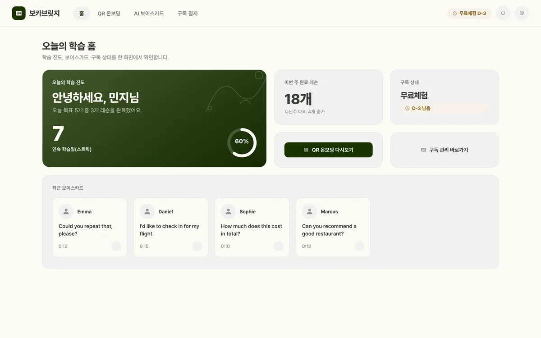Click the 지난주 대비 4개 증가 text
The height and width of the screenshot is (338, 541).
coord(304,111)
